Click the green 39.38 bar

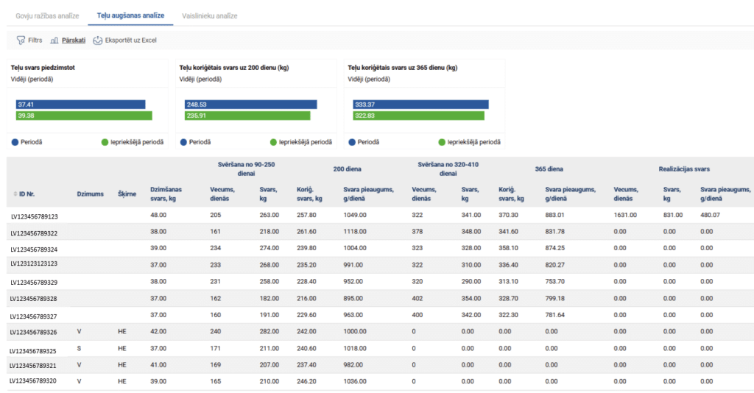(84, 116)
